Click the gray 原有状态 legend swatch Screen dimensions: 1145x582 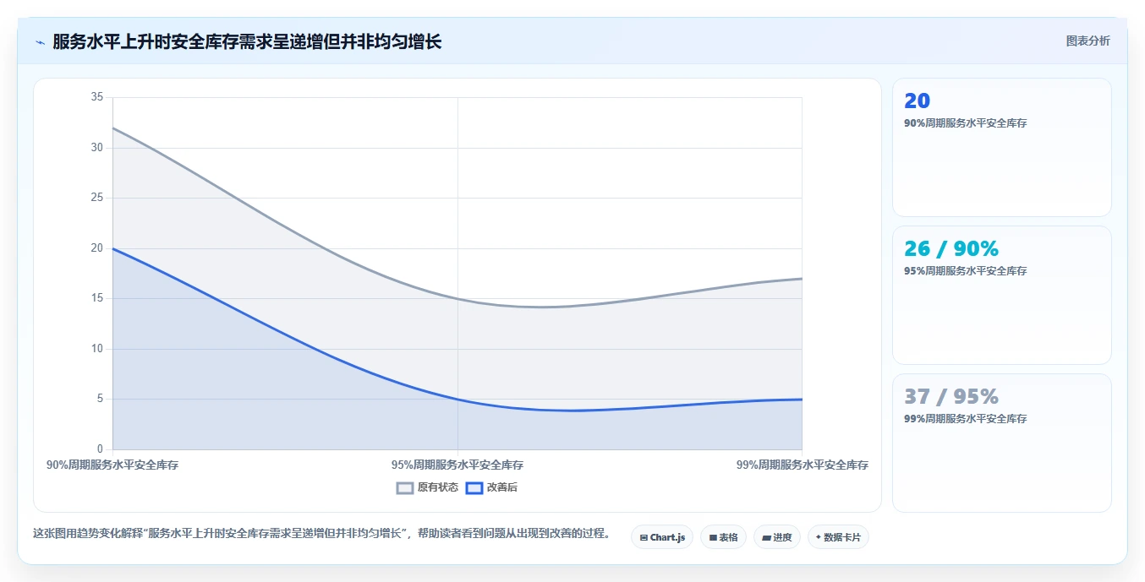[405, 487]
